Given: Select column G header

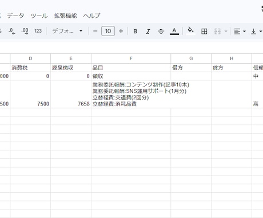Looking at the screenshot, I should tap(191, 59).
